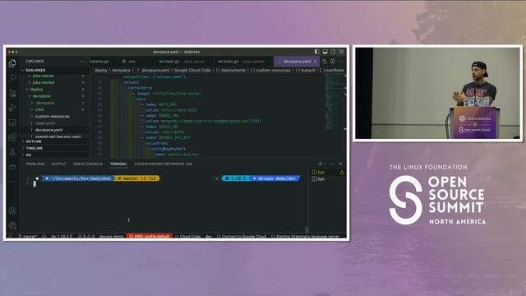Toggle primary side bar layout icon

(317, 52)
